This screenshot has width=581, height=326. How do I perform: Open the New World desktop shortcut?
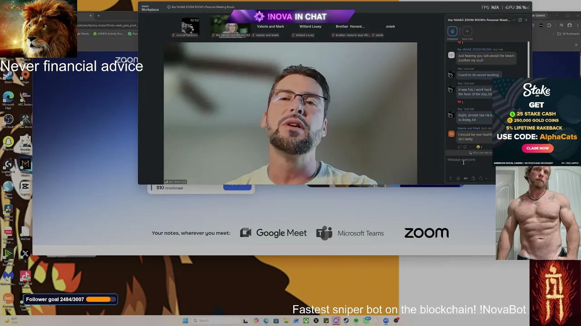pyautogui.click(x=25, y=121)
